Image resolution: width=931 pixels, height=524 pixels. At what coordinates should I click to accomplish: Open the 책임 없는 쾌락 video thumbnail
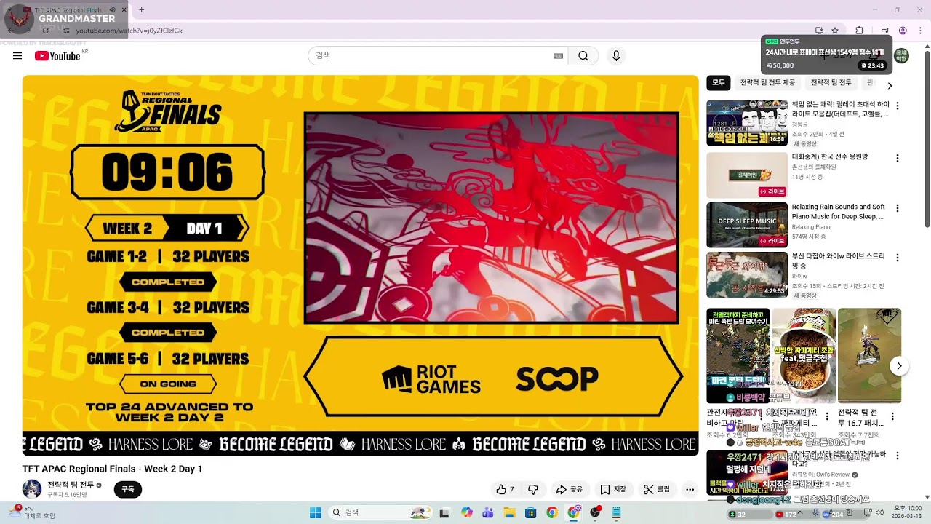coord(747,123)
